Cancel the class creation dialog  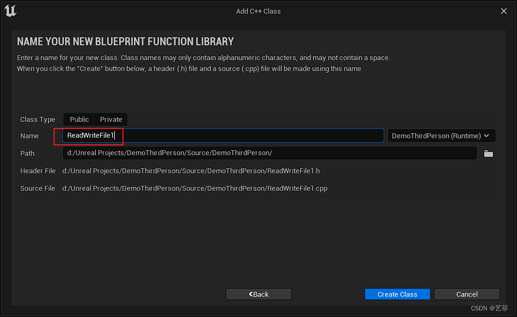467,294
